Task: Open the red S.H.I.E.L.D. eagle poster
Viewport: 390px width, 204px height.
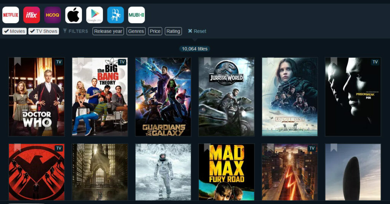Action: (x=37, y=172)
